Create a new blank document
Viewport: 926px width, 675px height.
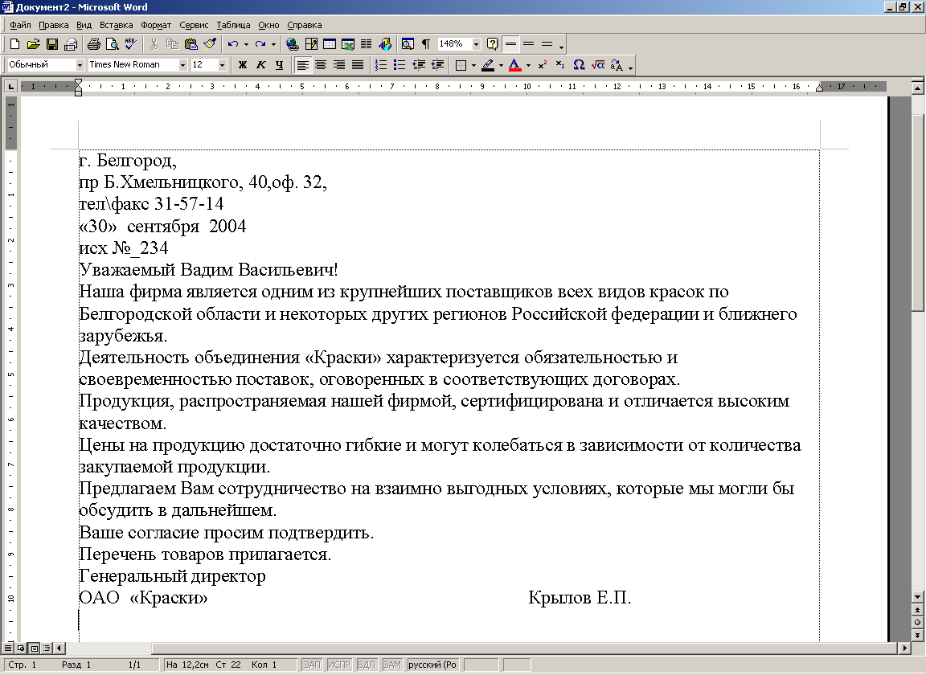(x=15, y=43)
